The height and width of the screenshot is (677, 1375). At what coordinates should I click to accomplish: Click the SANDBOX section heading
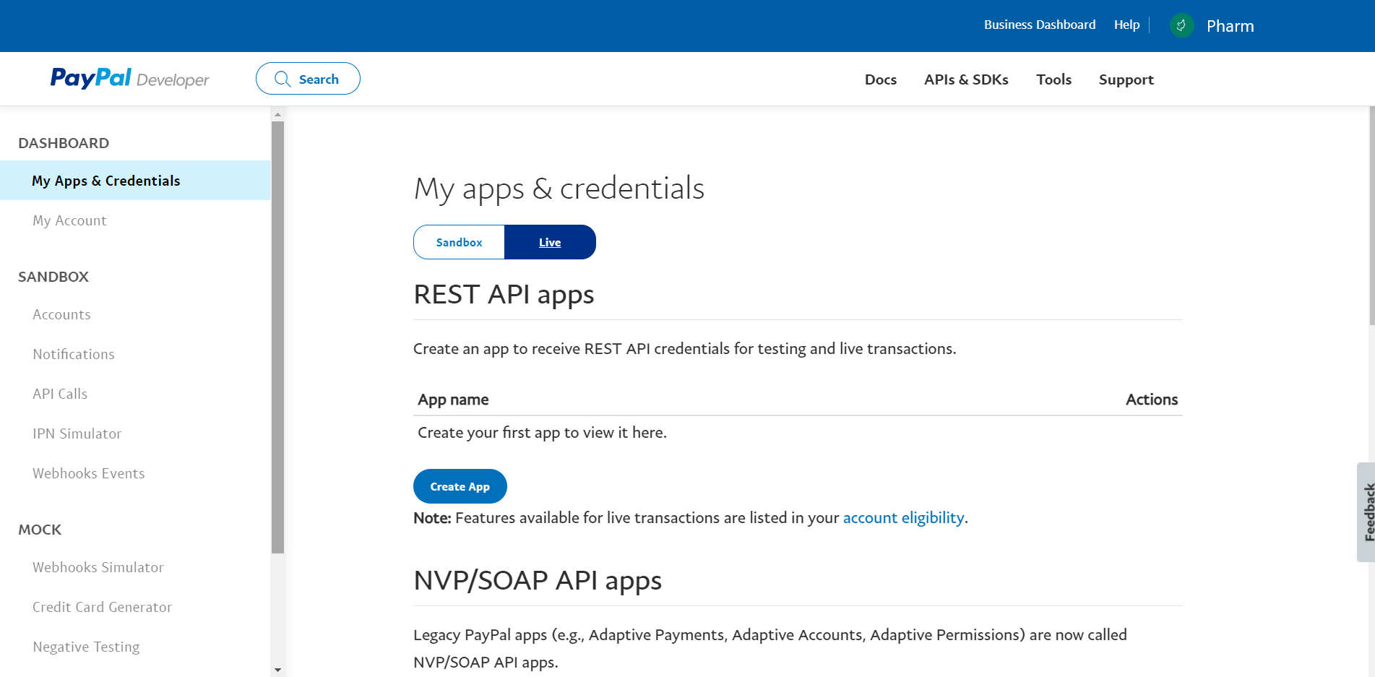tap(53, 277)
